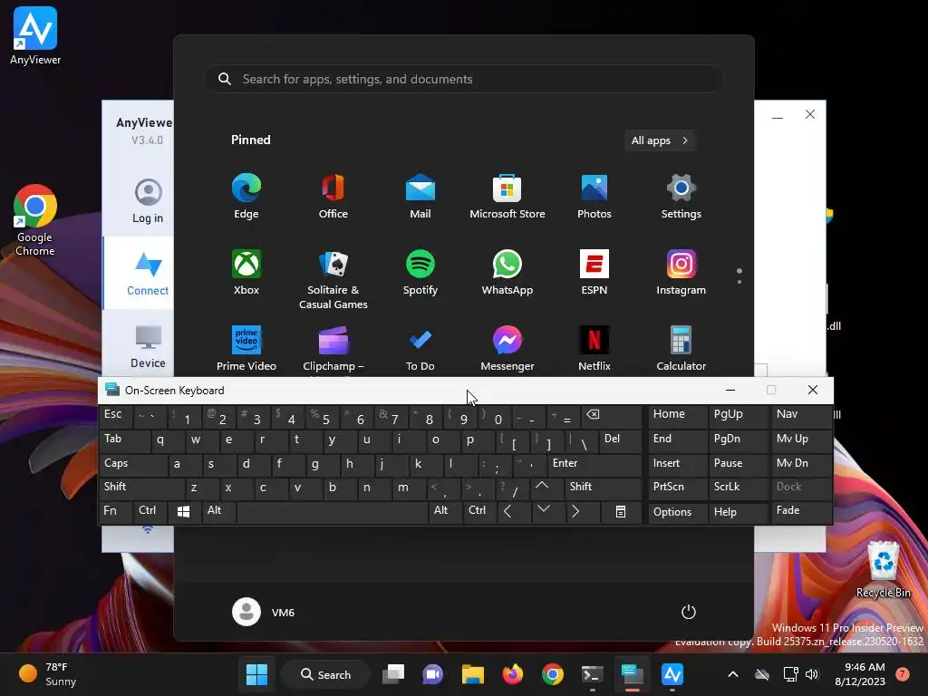Show hidden icons in system tray
The width and height of the screenshot is (928, 696).
[732, 674]
